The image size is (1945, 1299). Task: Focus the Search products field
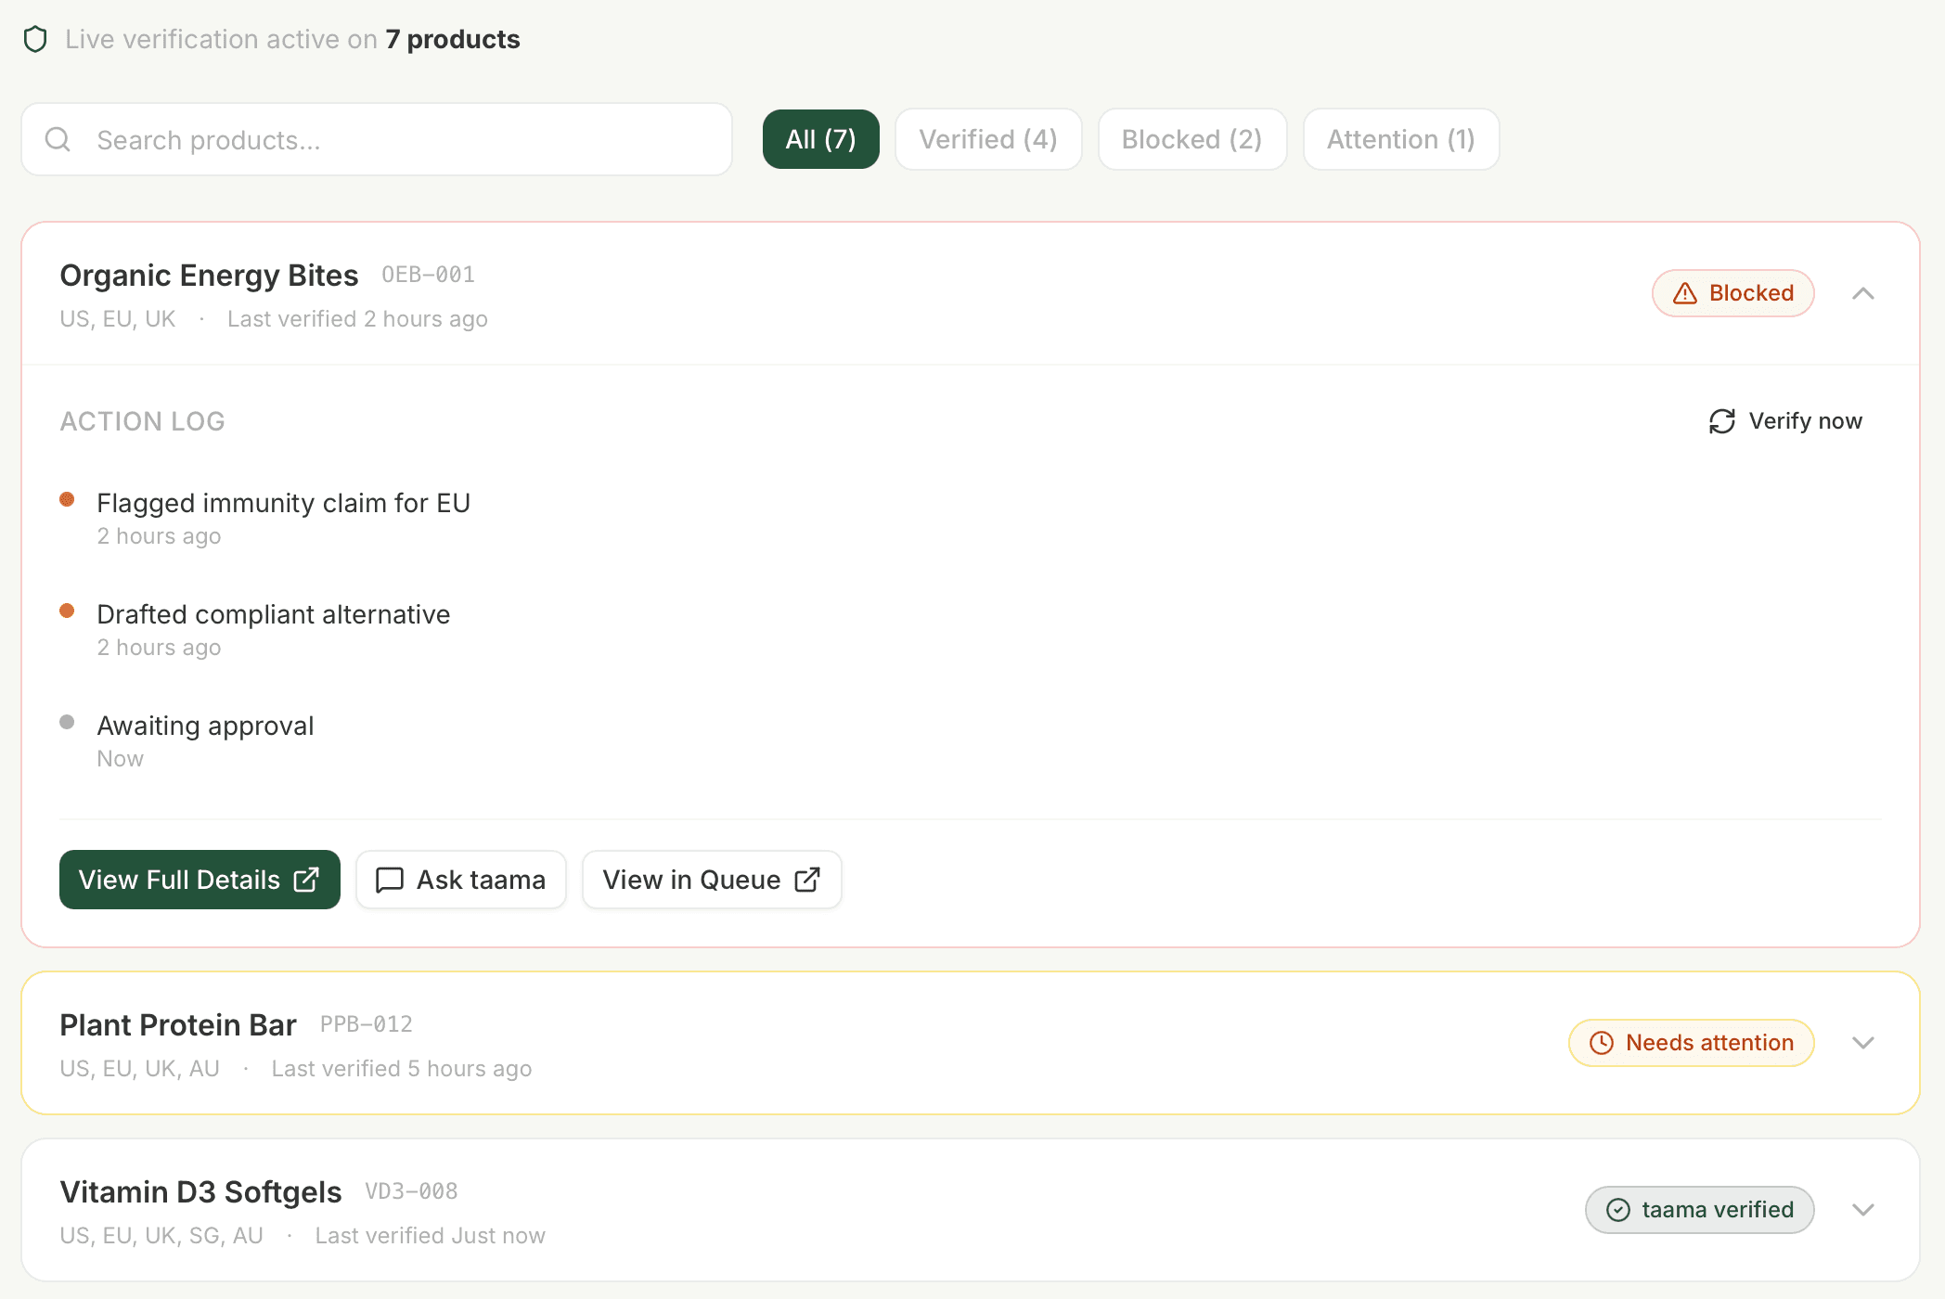tap(408, 139)
